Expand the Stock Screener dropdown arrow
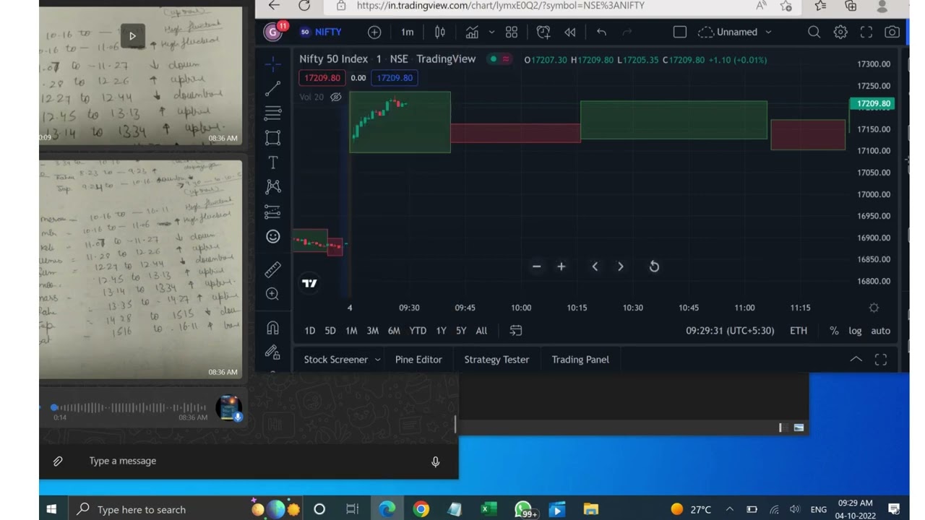 (x=377, y=360)
